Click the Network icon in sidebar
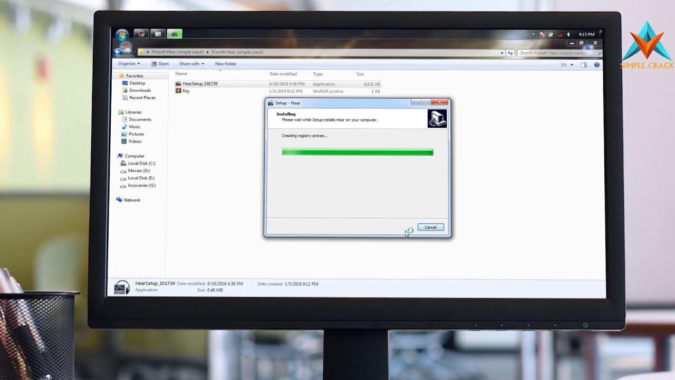 [x=119, y=200]
